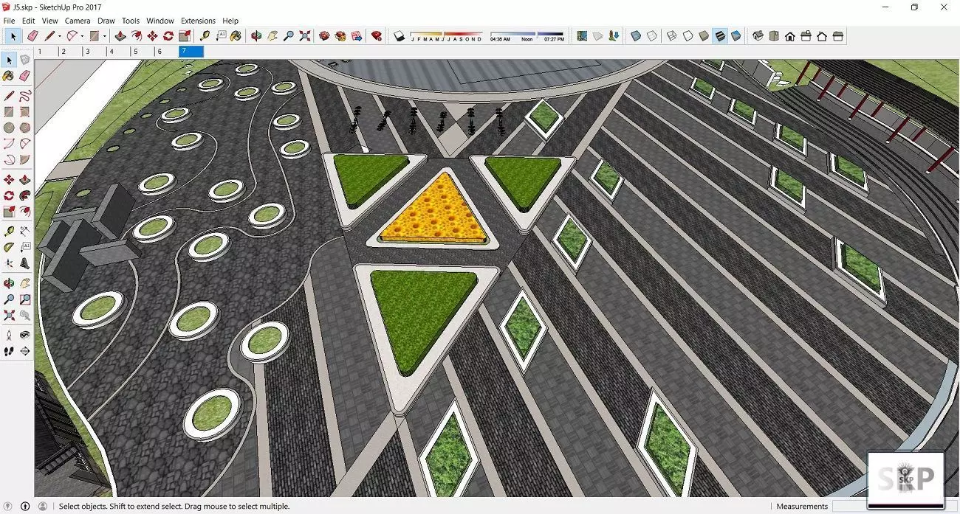Choose the Zoom Window tool
Image resolution: width=960 pixels, height=514 pixels.
(24, 299)
